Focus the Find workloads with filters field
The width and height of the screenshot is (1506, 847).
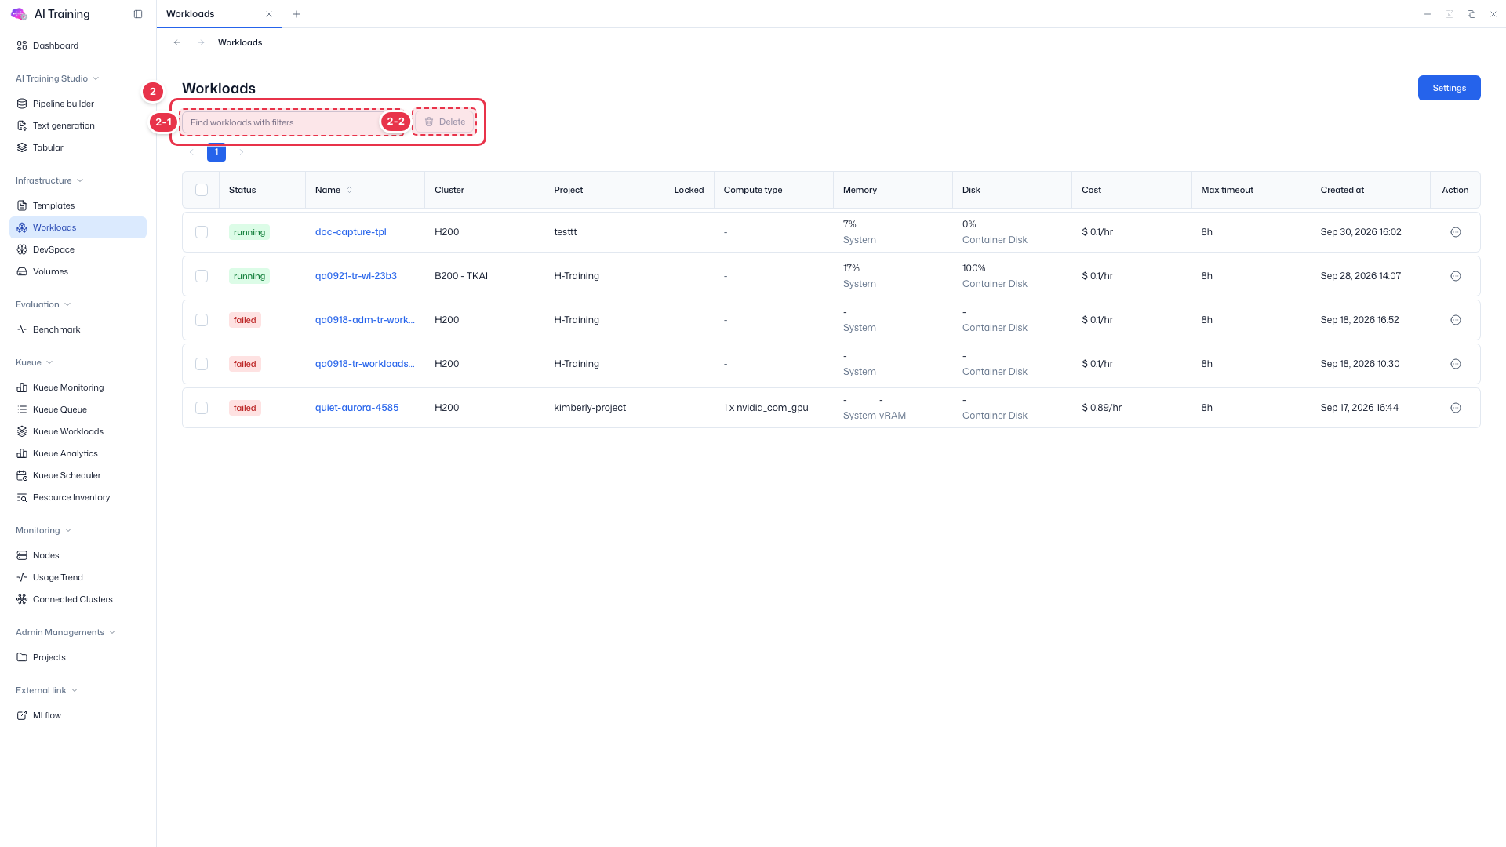coord(292,122)
